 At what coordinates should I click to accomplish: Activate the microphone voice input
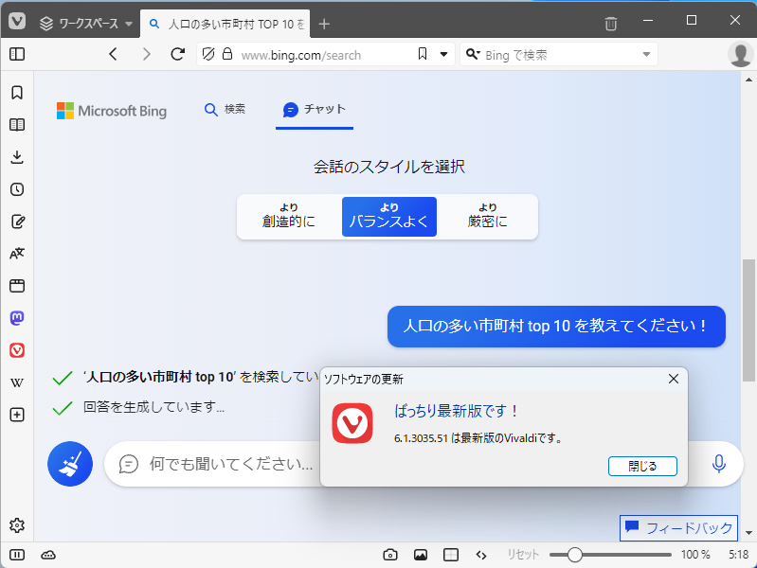pyautogui.click(x=718, y=464)
